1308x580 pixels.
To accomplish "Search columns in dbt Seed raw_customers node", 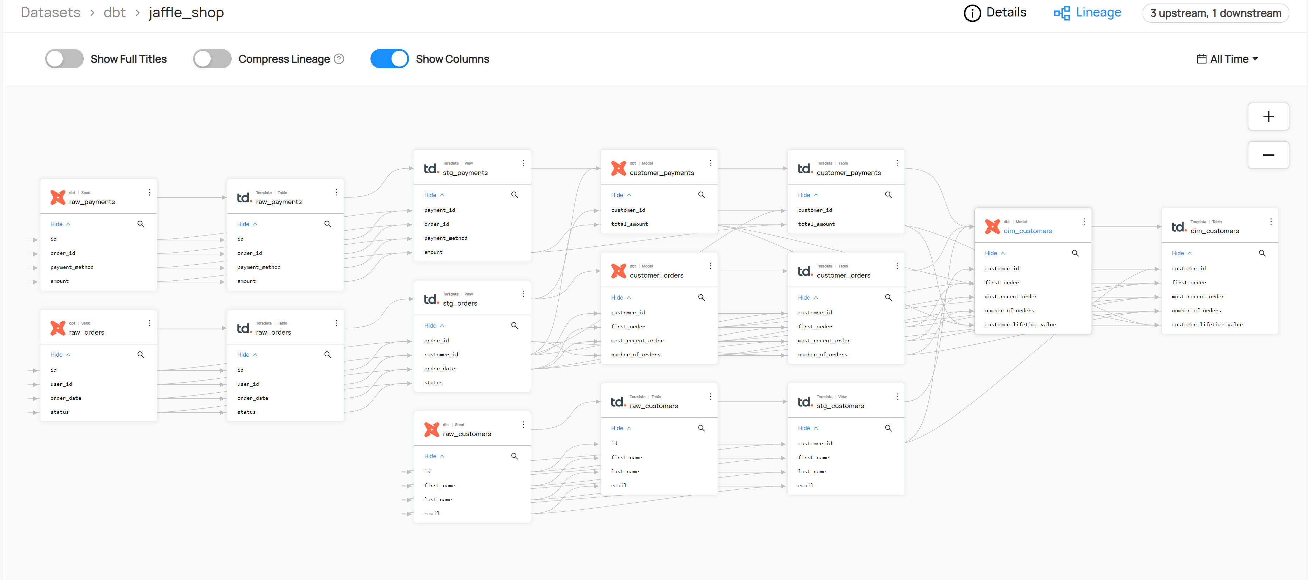I will [515, 456].
